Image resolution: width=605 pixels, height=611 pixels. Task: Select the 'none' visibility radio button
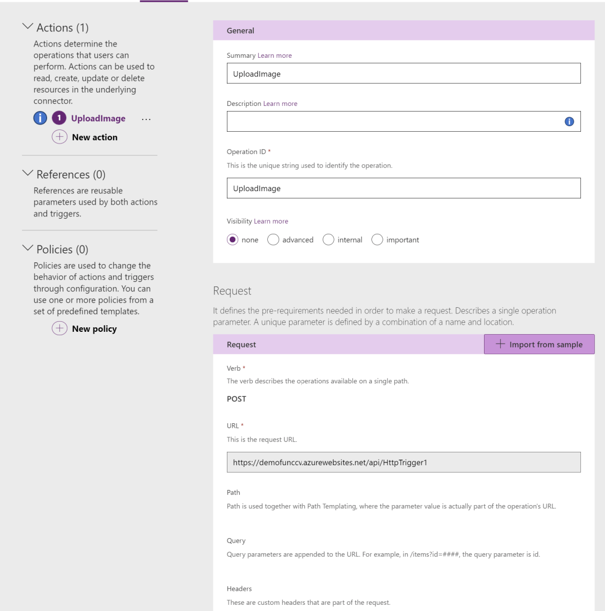[x=232, y=240]
